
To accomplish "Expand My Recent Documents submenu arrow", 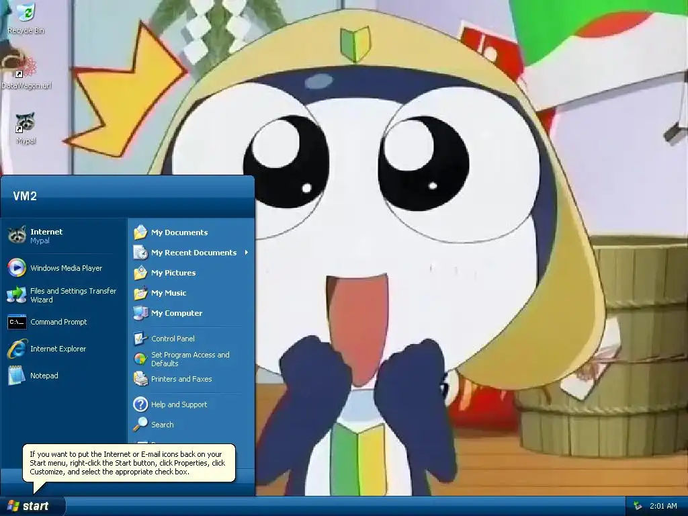I will click(246, 253).
